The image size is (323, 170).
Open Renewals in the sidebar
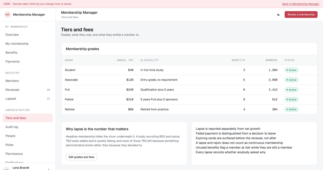tap(28, 90)
